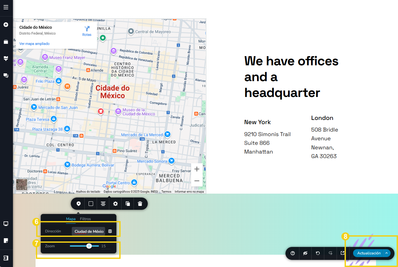Viewport: 398px width, 267px height.
Task: Duplicate the map element
Action: 128,204
